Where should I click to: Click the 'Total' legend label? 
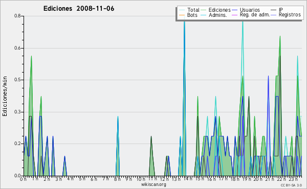click(193, 10)
